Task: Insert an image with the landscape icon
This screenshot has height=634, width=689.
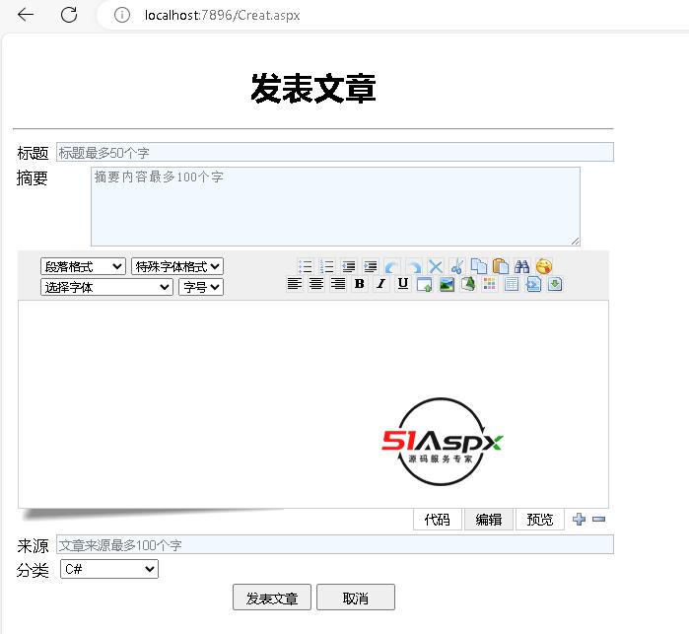Action: click(447, 284)
